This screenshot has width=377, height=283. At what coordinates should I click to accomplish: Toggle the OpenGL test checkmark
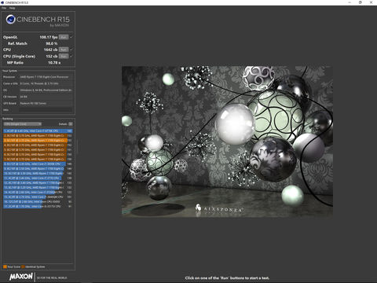click(x=71, y=37)
